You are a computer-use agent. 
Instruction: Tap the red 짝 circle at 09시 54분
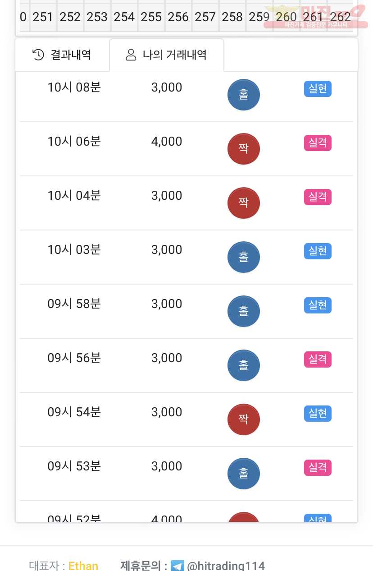coord(244,419)
